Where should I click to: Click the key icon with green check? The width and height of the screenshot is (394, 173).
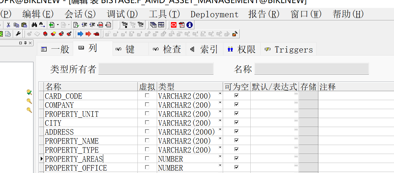(29, 92)
